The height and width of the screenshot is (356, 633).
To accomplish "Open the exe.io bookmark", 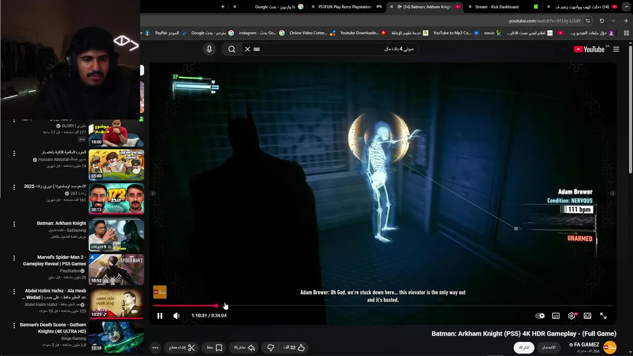I will (x=492, y=33).
